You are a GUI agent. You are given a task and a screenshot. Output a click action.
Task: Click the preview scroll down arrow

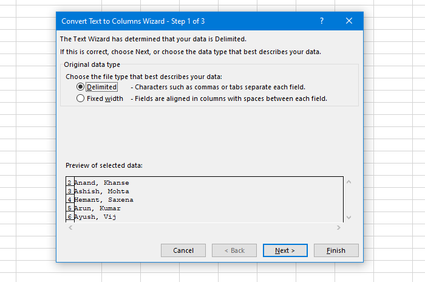tap(348, 217)
